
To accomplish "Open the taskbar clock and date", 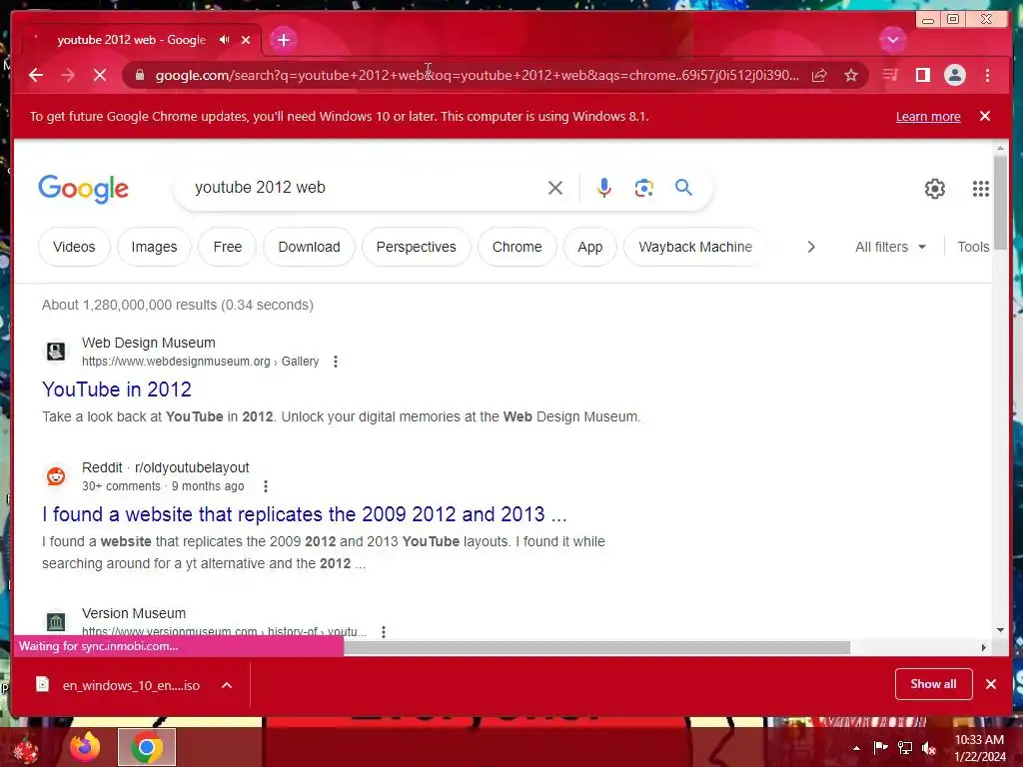I will tap(980, 747).
